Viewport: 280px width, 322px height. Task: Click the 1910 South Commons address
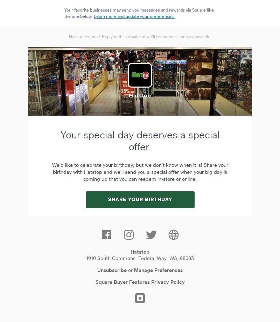click(x=140, y=258)
